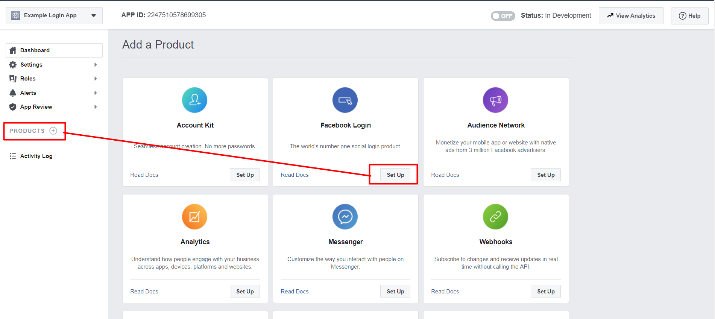Click the Account Kit card title
715x319 pixels.
tap(195, 125)
